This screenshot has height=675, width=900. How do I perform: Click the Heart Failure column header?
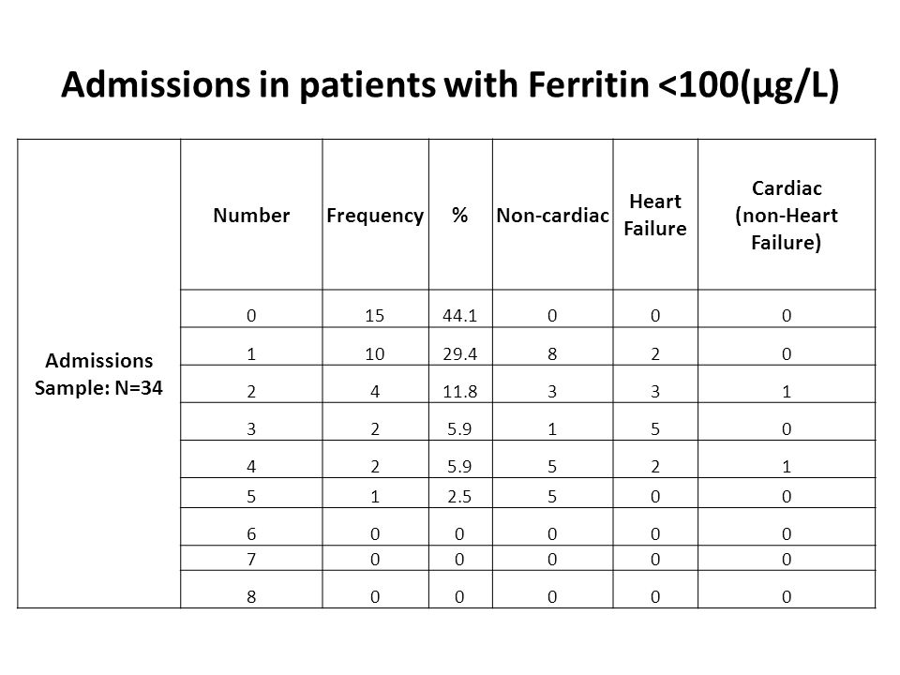tap(655, 216)
